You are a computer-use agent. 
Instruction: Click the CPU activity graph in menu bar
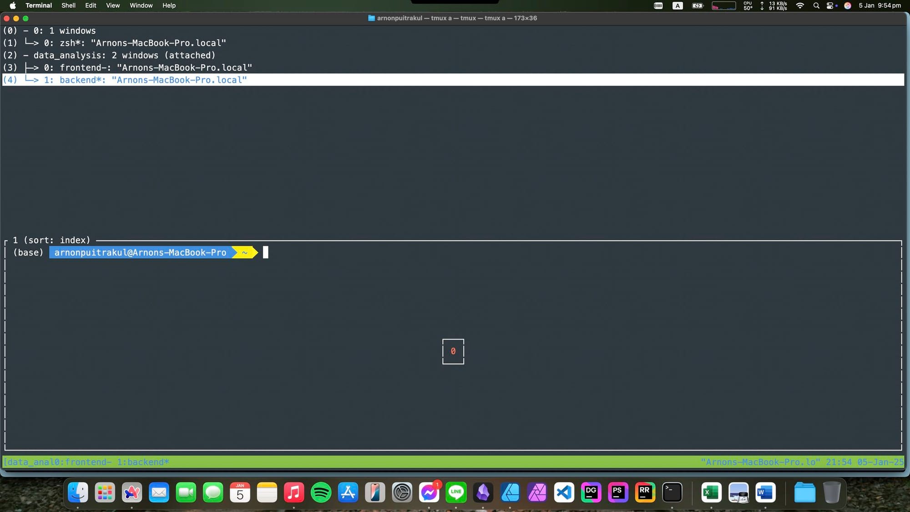point(723,5)
